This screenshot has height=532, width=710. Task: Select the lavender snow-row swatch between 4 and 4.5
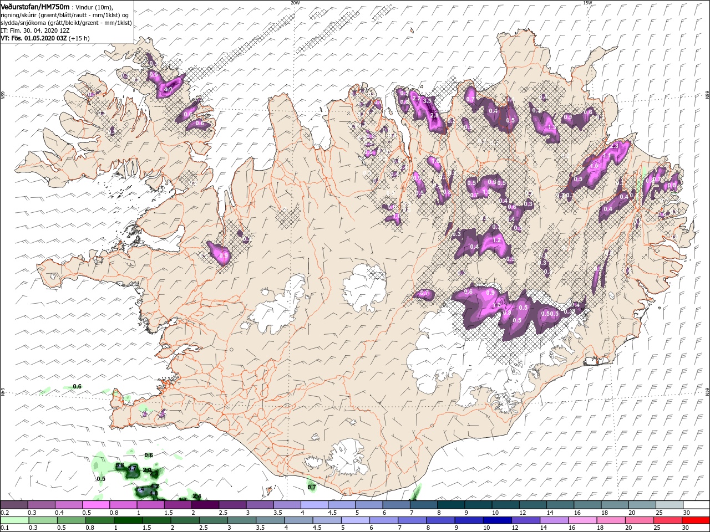click(x=314, y=505)
